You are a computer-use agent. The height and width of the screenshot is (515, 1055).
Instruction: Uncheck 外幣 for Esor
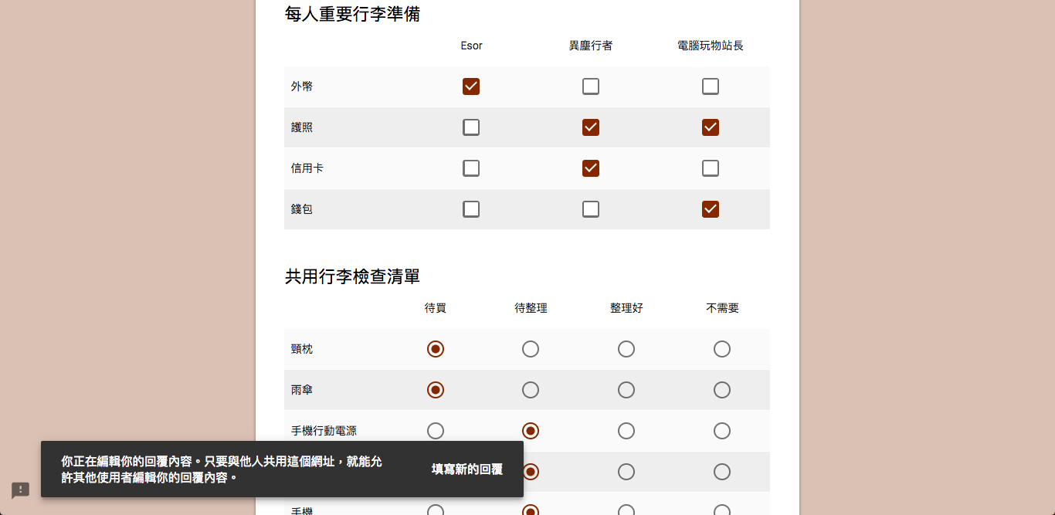pyautogui.click(x=471, y=86)
